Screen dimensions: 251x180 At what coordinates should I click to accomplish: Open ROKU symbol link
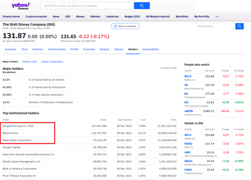(188, 144)
